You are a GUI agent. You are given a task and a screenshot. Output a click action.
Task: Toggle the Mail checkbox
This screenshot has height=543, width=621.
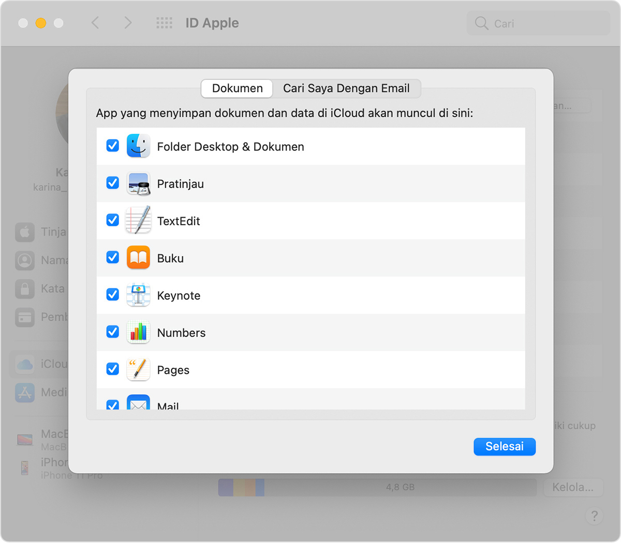point(112,405)
